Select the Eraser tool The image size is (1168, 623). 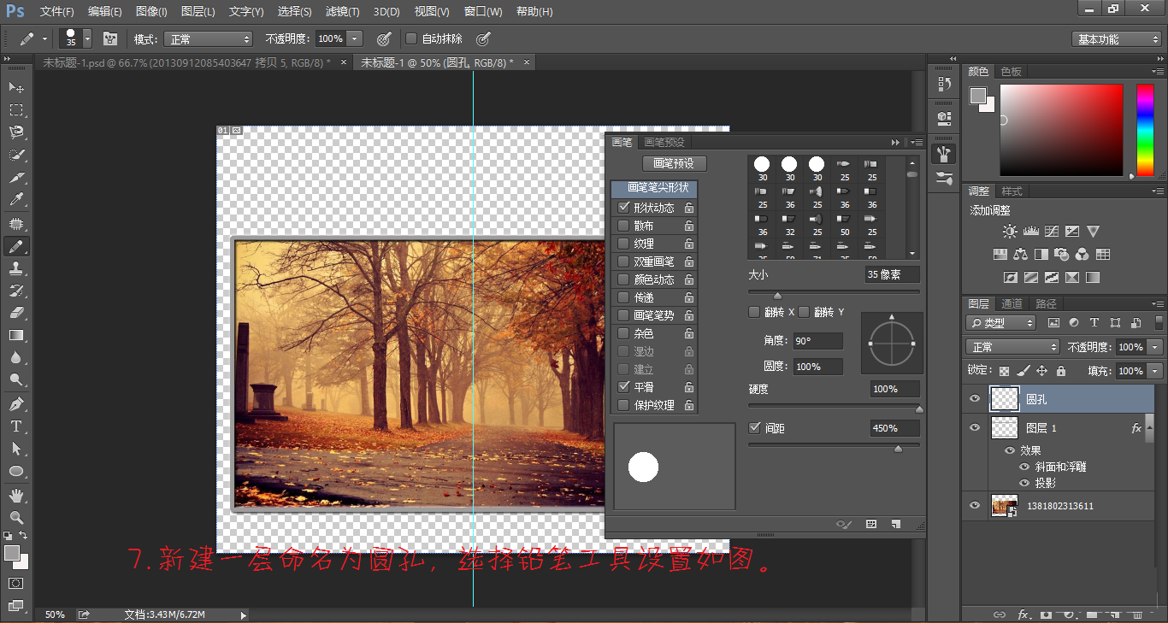pos(16,313)
